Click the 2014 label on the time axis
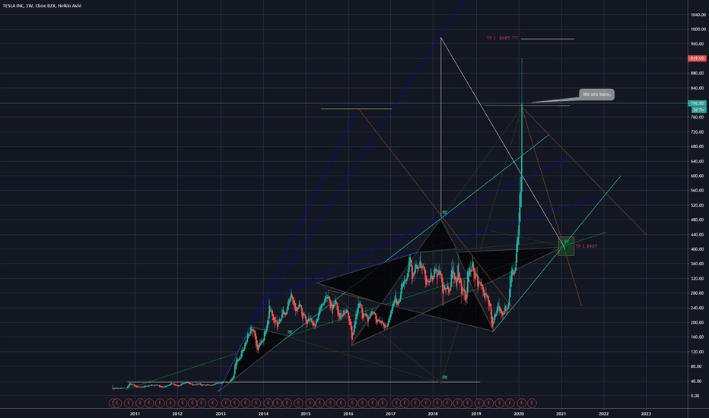Viewport: 709px width, 418px height. coord(263,413)
